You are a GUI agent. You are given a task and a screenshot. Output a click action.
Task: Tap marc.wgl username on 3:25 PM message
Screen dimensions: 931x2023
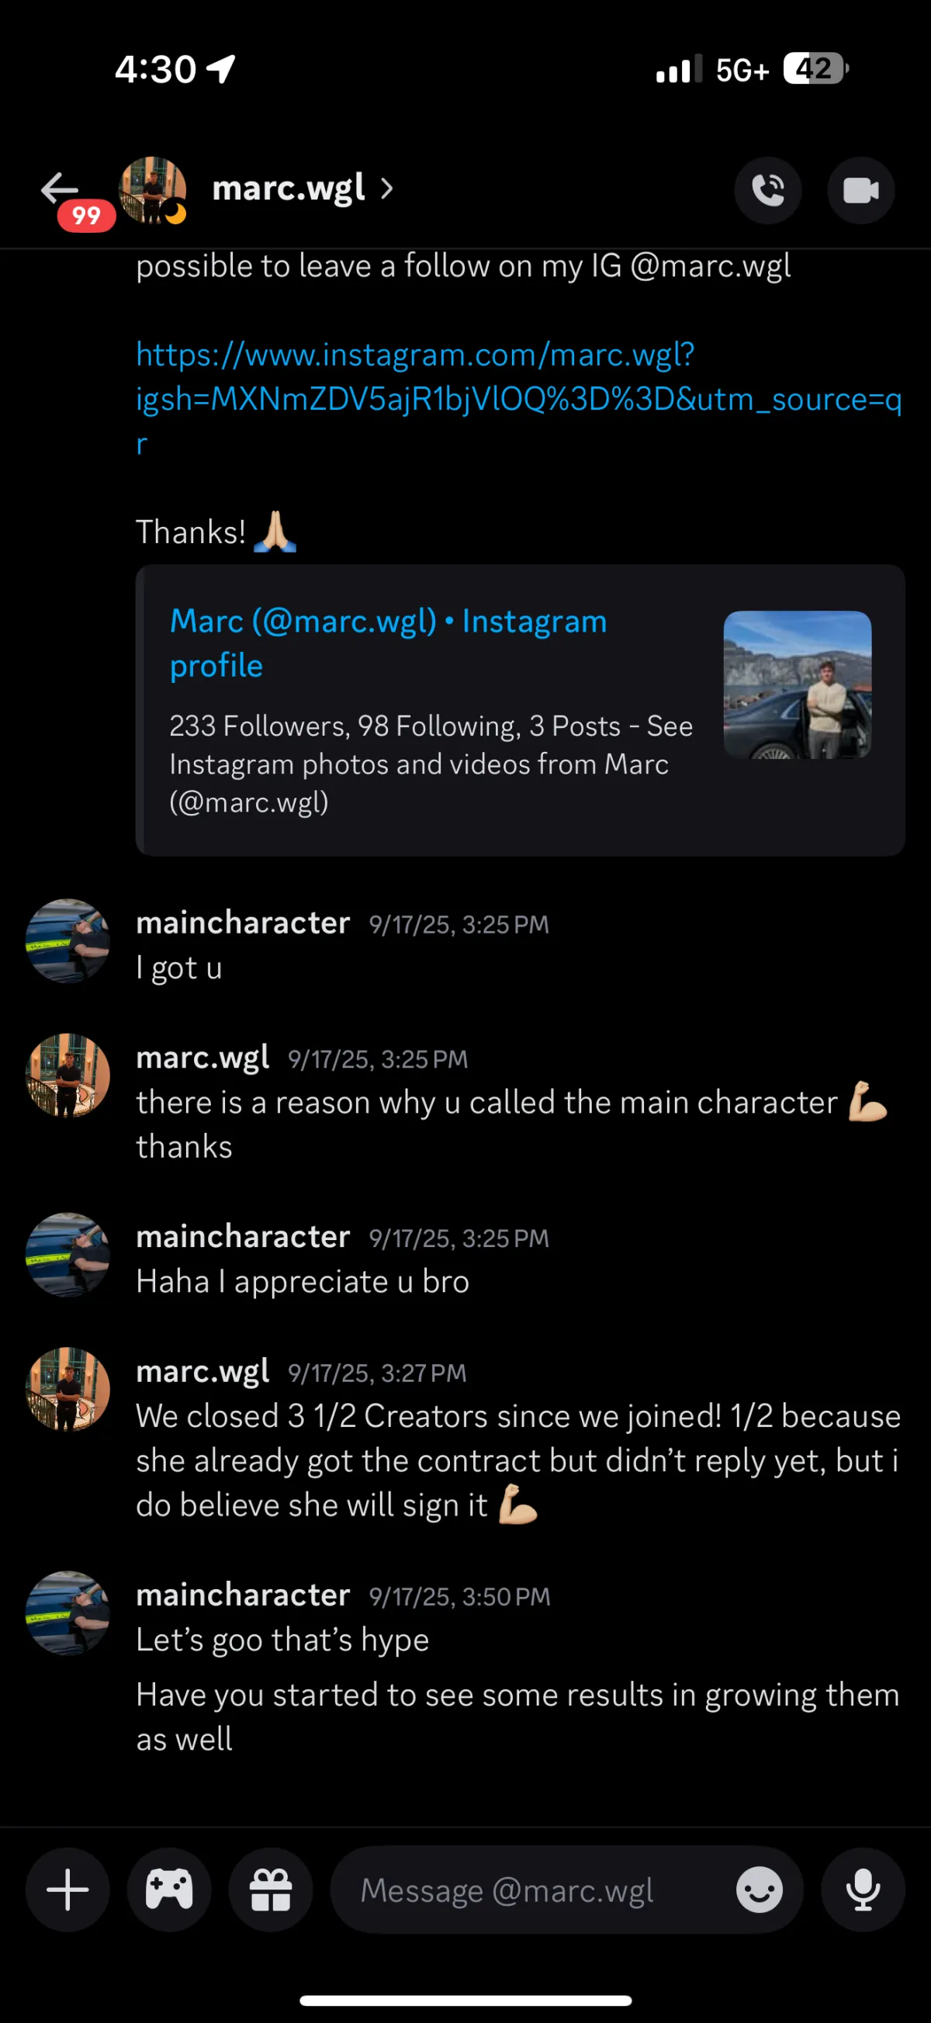[202, 1058]
